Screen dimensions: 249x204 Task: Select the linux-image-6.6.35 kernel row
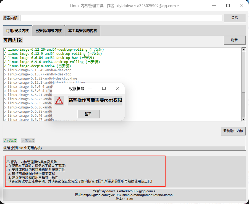pyautogui.click(x=28, y=103)
